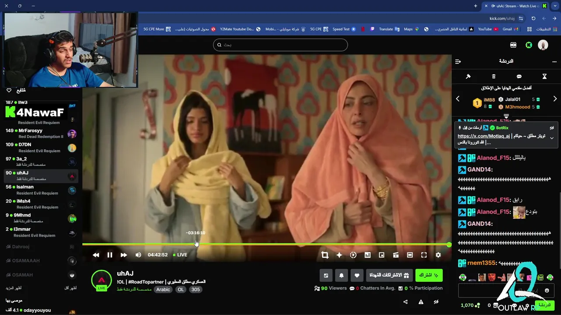Send message with the الدردشة button
This screenshot has height=315, width=561.
(544, 305)
